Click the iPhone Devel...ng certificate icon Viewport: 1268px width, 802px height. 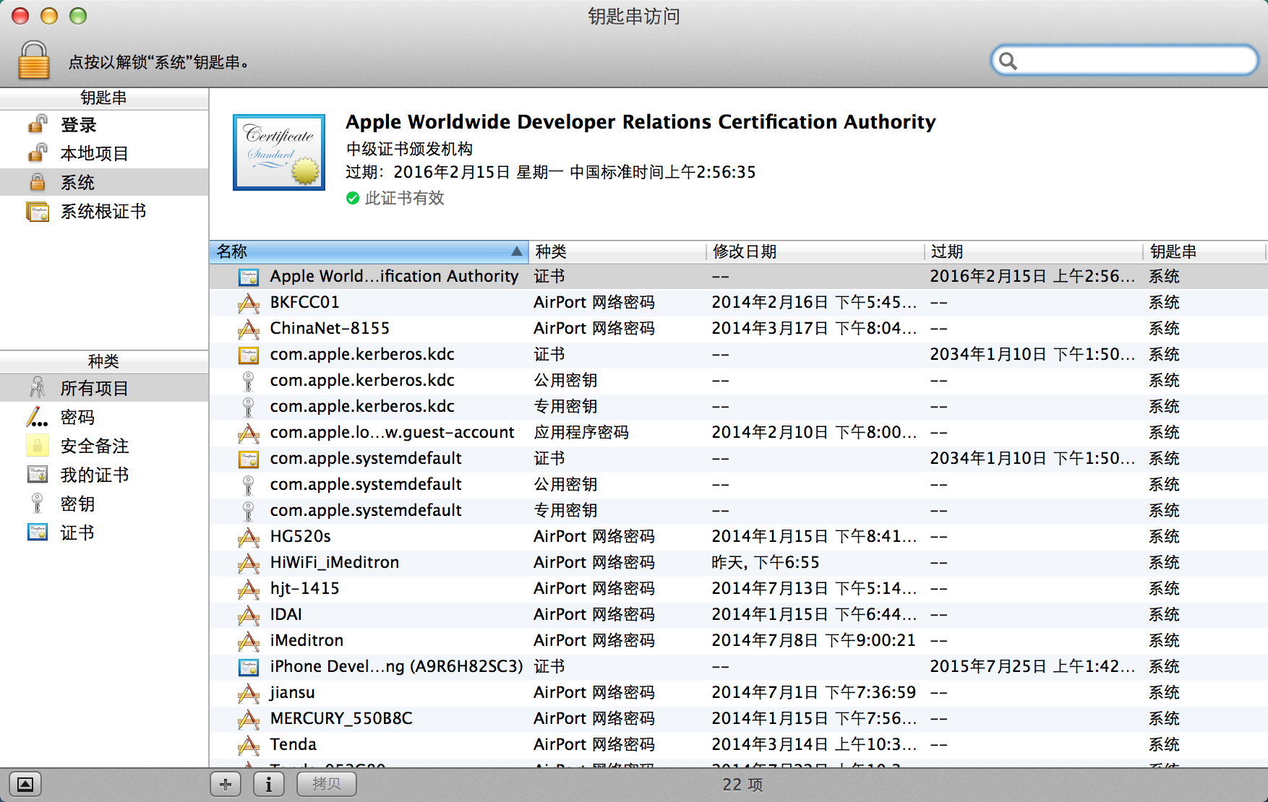(249, 667)
